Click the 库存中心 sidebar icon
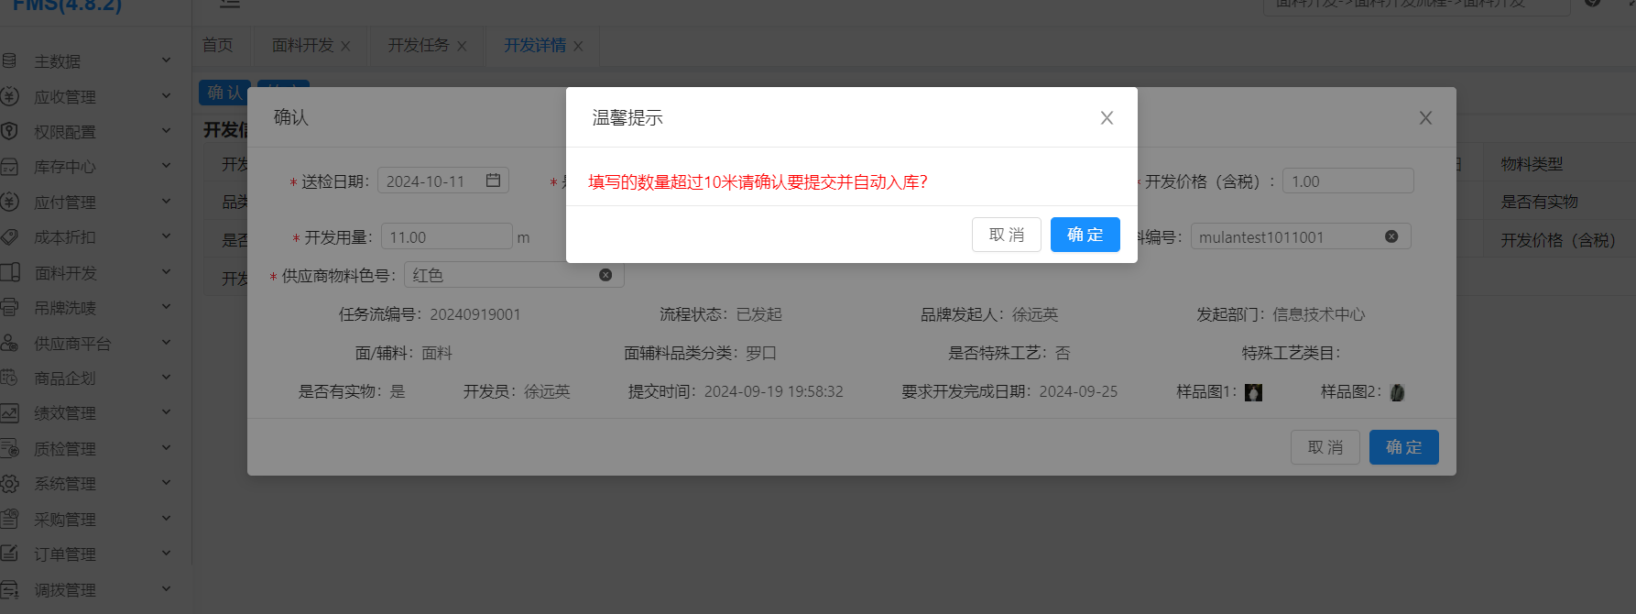Screen dimensions: 1636x614 (x=9, y=167)
